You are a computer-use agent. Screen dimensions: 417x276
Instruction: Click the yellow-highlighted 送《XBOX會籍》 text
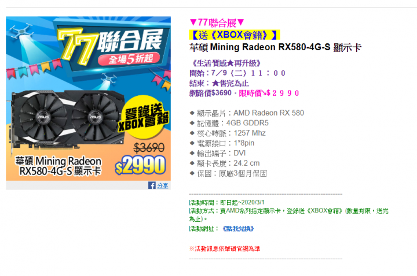coord(235,35)
